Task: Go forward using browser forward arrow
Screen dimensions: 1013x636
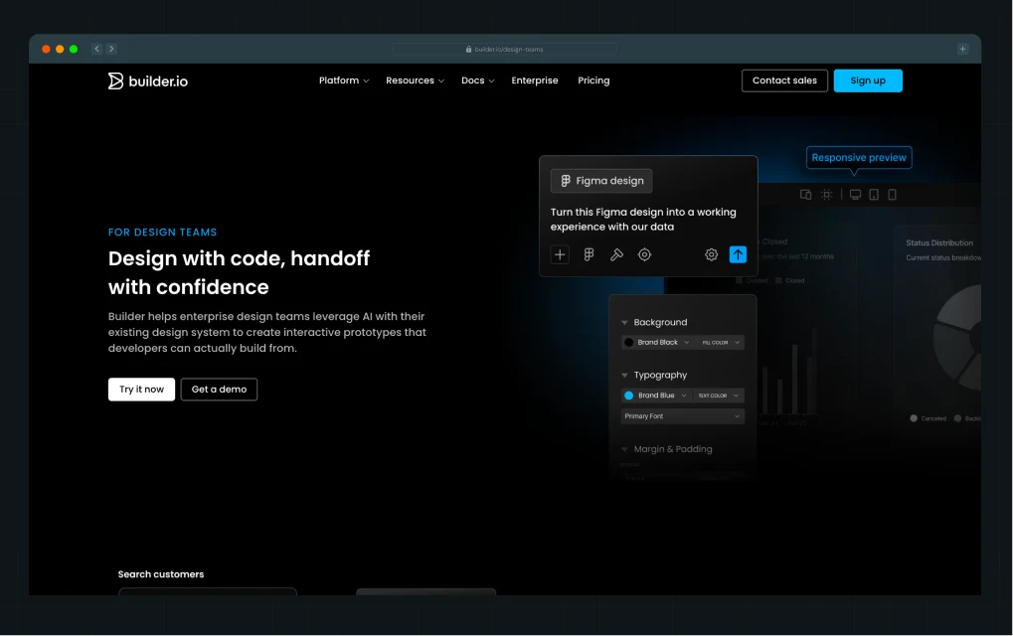Action: click(x=111, y=49)
